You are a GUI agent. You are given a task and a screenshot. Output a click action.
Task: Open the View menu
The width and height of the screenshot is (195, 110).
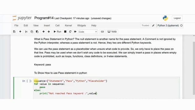click(x=36, y=25)
